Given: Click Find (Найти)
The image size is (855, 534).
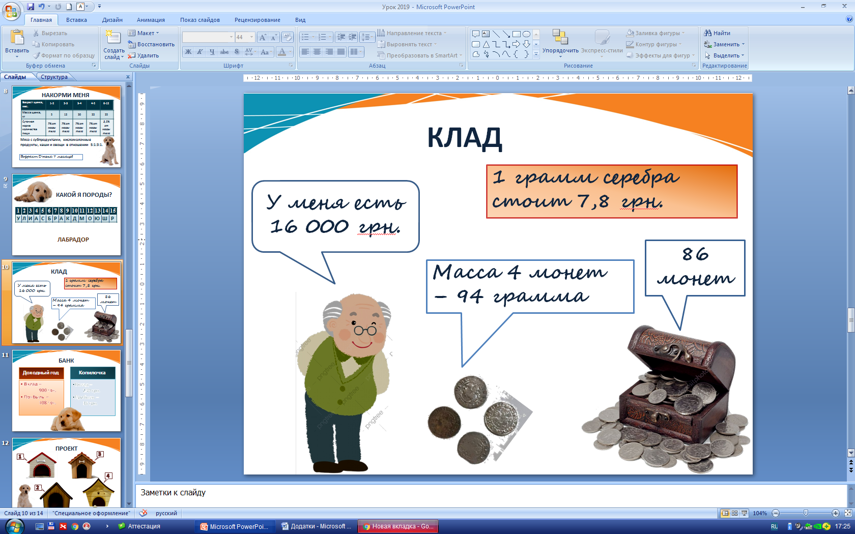Looking at the screenshot, I should click(717, 33).
